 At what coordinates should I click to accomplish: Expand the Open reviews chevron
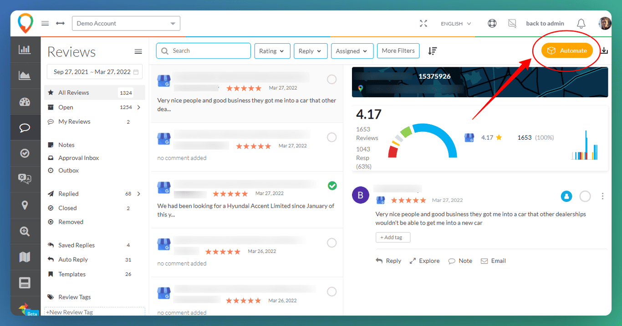138,107
